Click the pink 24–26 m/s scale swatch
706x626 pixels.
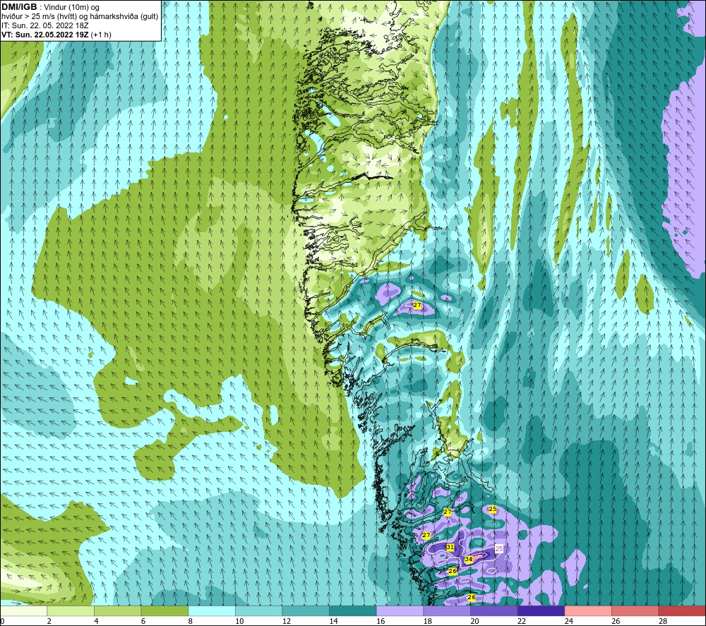point(588,610)
